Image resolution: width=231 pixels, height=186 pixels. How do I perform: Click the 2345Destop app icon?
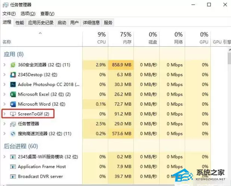(13, 75)
